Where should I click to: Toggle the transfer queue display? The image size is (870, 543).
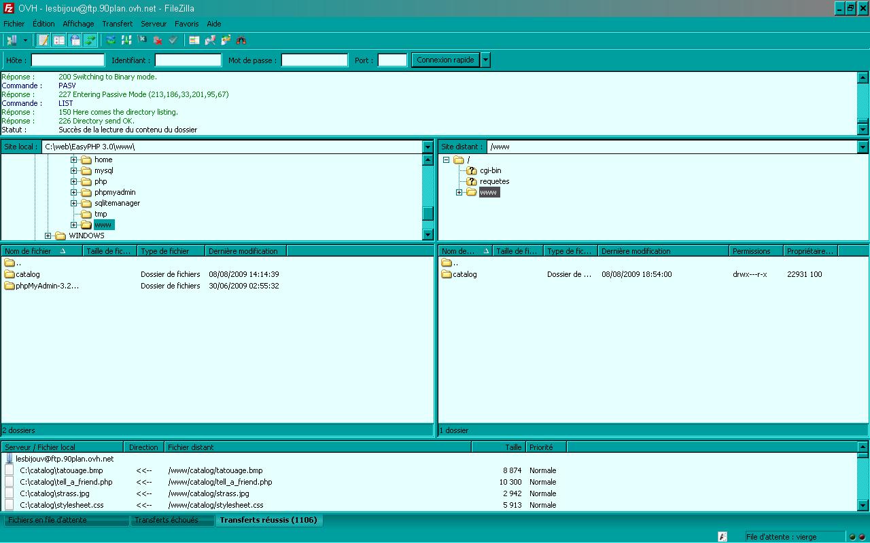[90, 40]
